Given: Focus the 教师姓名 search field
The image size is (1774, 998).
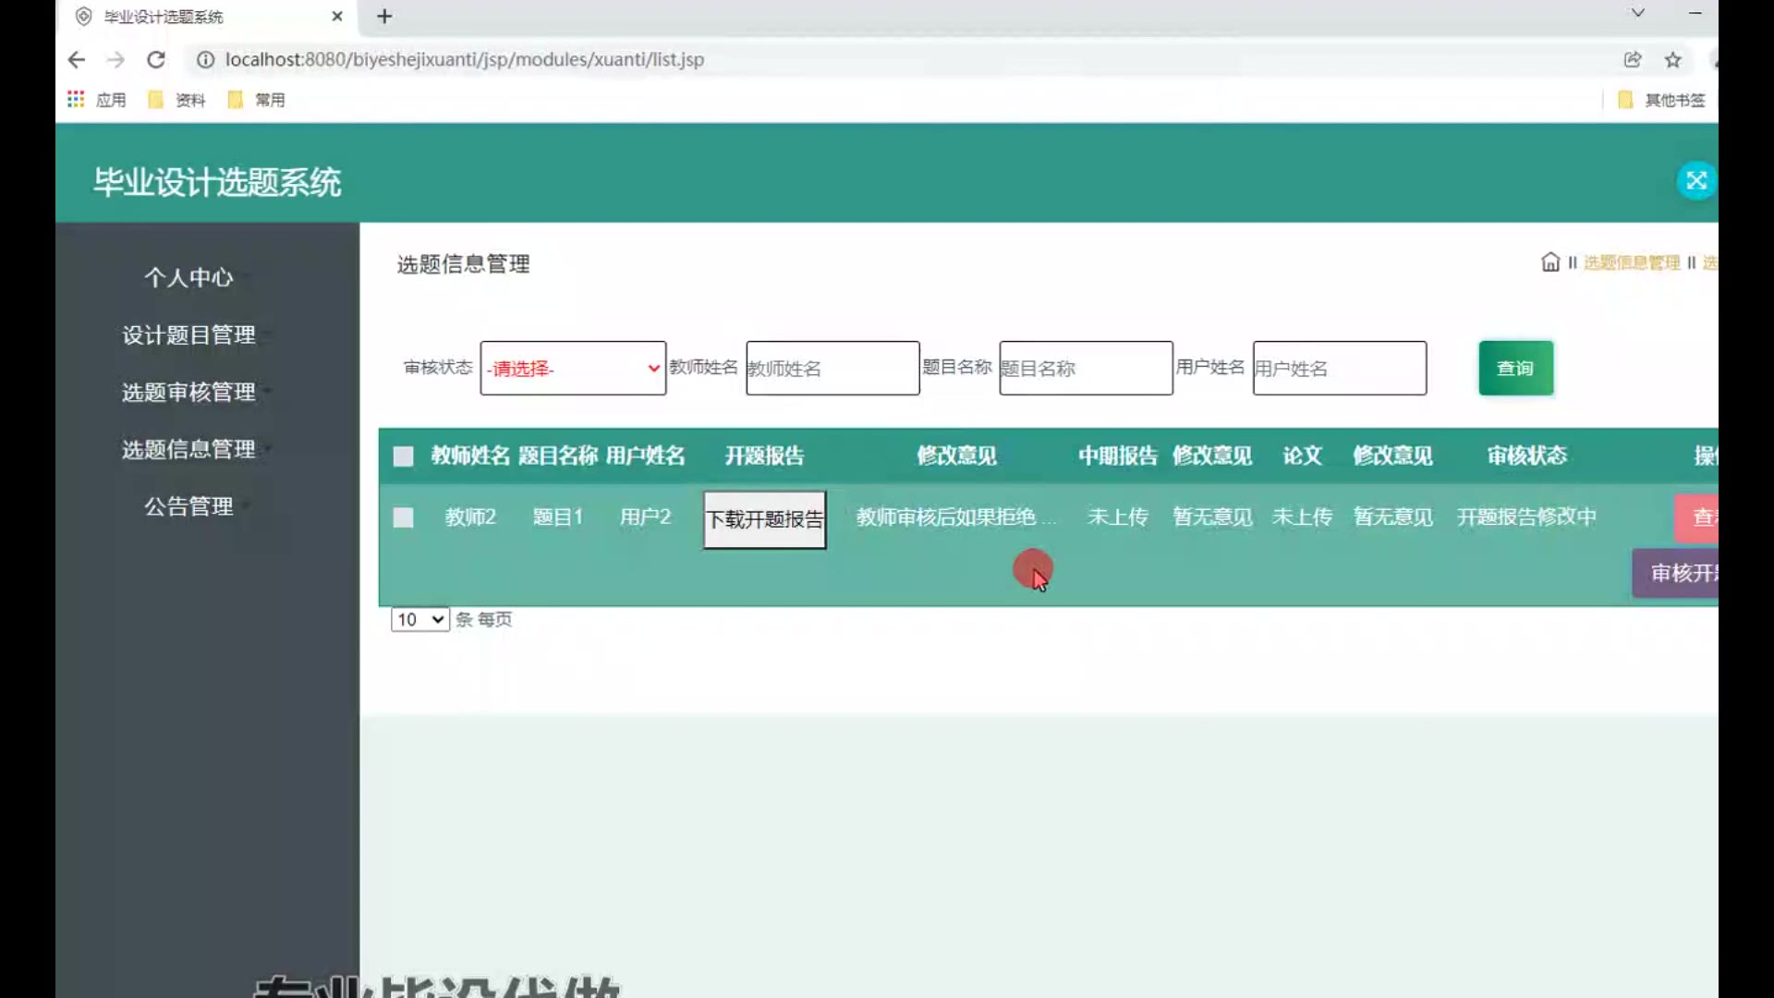Looking at the screenshot, I should point(832,369).
